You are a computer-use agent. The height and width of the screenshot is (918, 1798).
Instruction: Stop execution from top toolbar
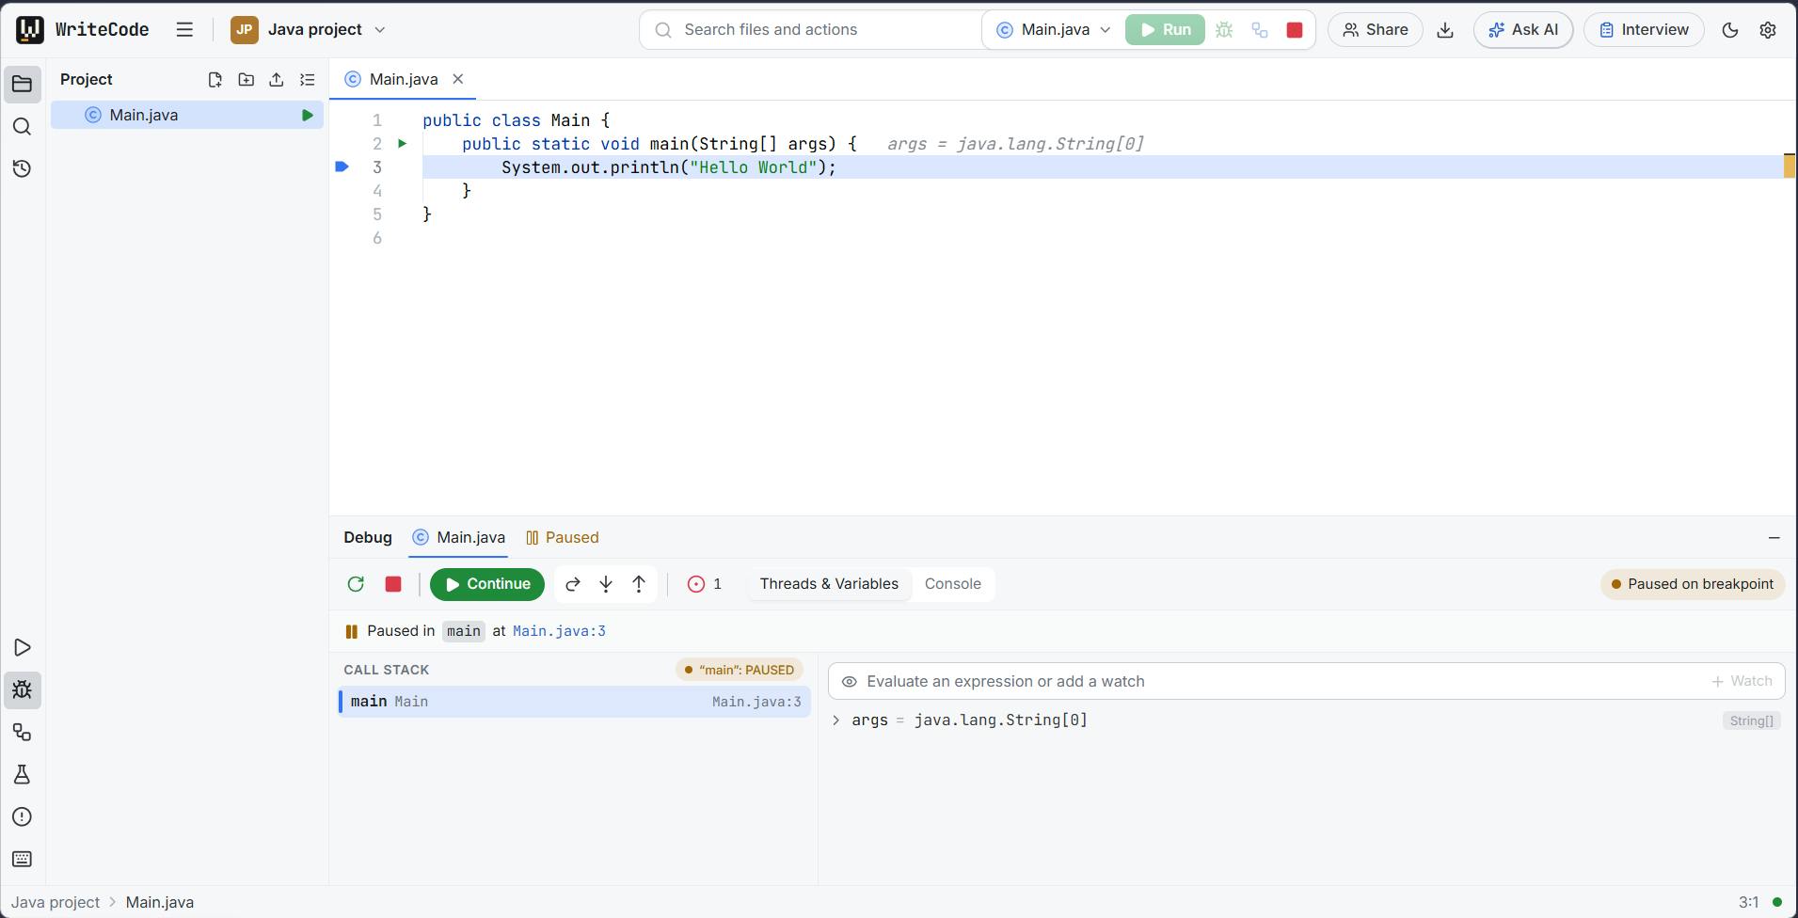(x=1295, y=30)
